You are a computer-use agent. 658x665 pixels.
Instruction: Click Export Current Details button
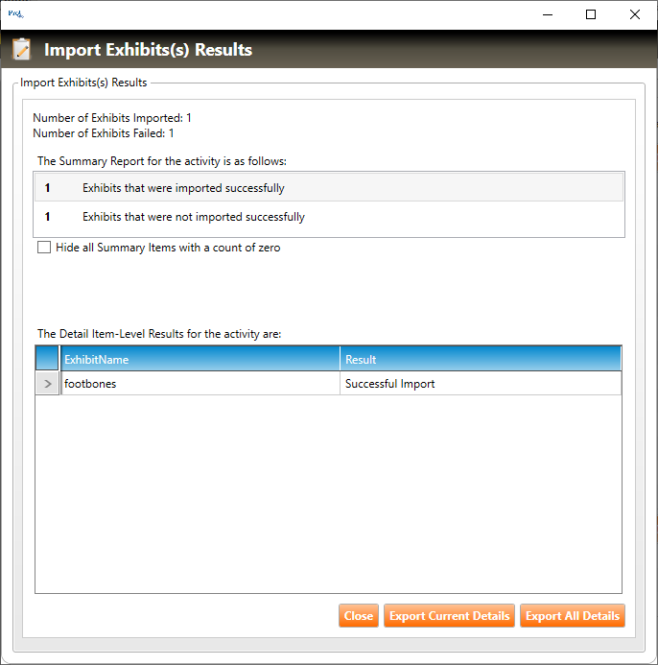pos(449,616)
